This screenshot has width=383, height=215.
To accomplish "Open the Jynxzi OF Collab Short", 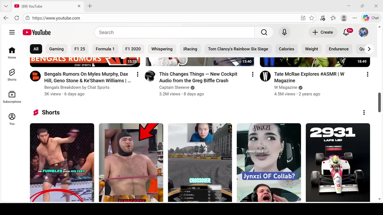I will tap(269, 162).
